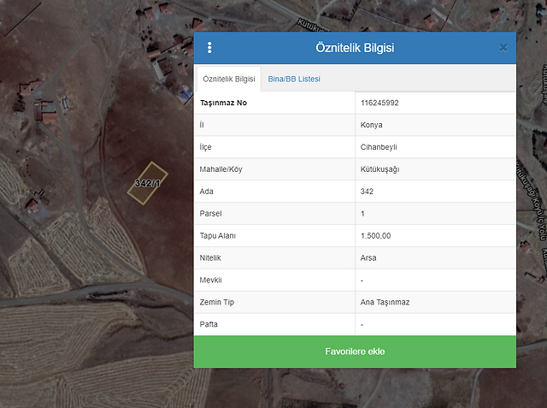Click the İlçe value Cihanbeyli
This screenshot has width=547, height=408.
tap(378, 147)
